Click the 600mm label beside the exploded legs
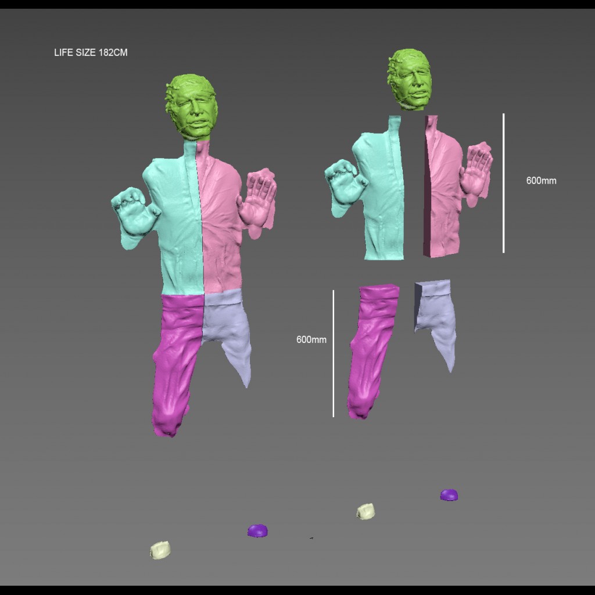Screen dimensions: 595x595 (311, 339)
